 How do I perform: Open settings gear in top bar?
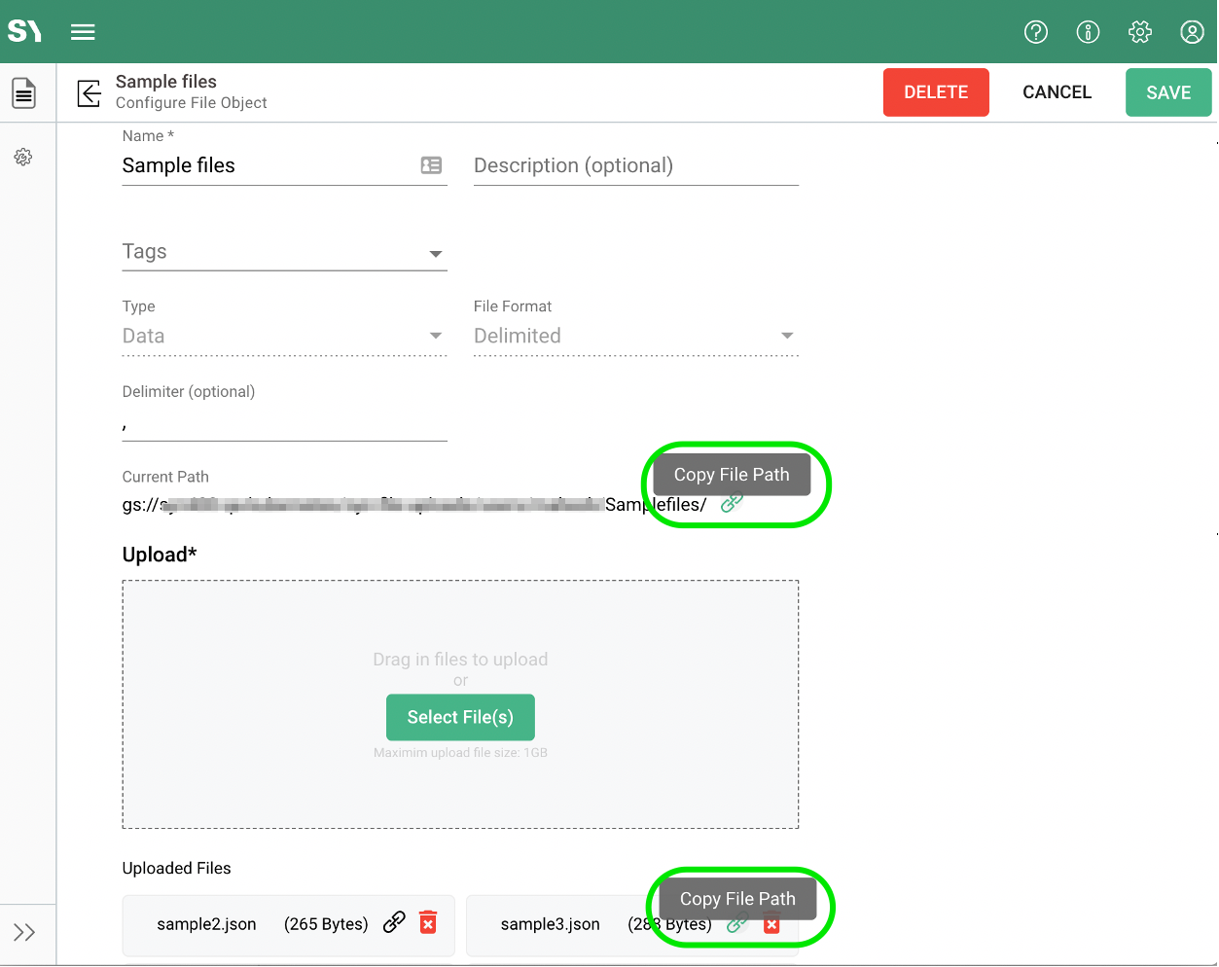(x=1140, y=32)
